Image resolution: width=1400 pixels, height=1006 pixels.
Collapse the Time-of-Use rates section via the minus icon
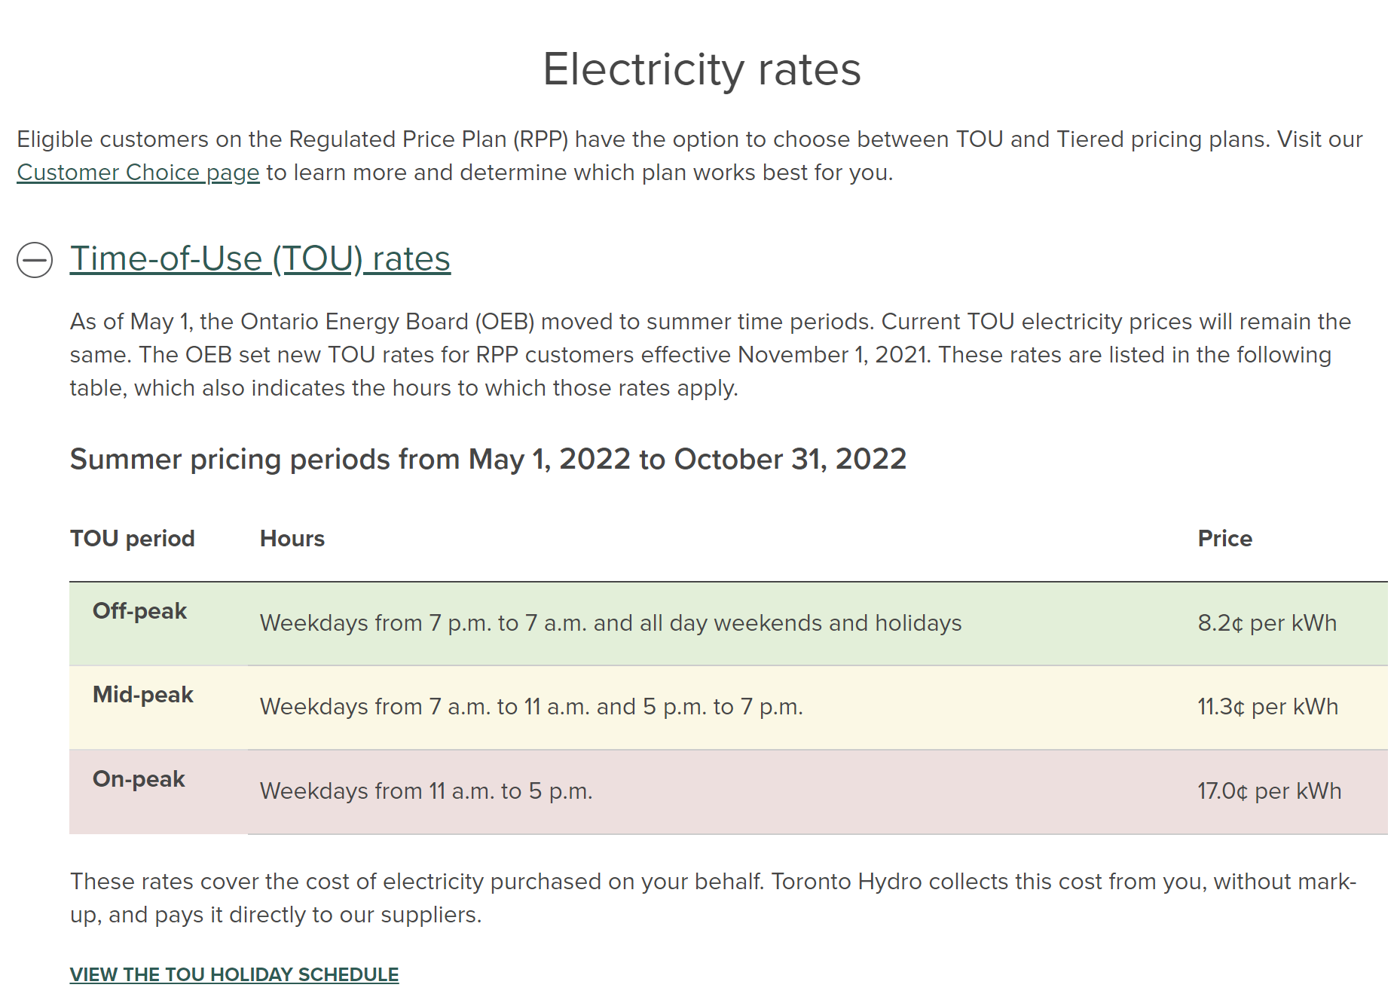click(x=35, y=260)
